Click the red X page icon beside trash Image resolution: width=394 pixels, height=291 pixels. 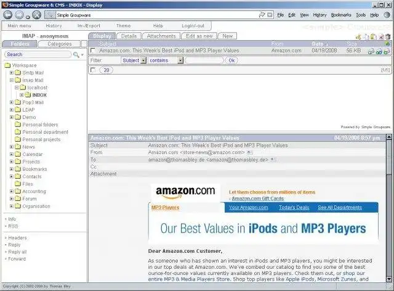click(381, 37)
